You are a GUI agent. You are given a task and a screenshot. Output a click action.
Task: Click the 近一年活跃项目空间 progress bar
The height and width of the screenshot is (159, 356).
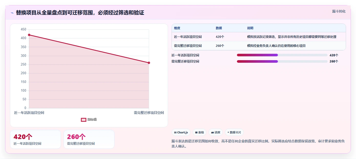pos(282,55)
